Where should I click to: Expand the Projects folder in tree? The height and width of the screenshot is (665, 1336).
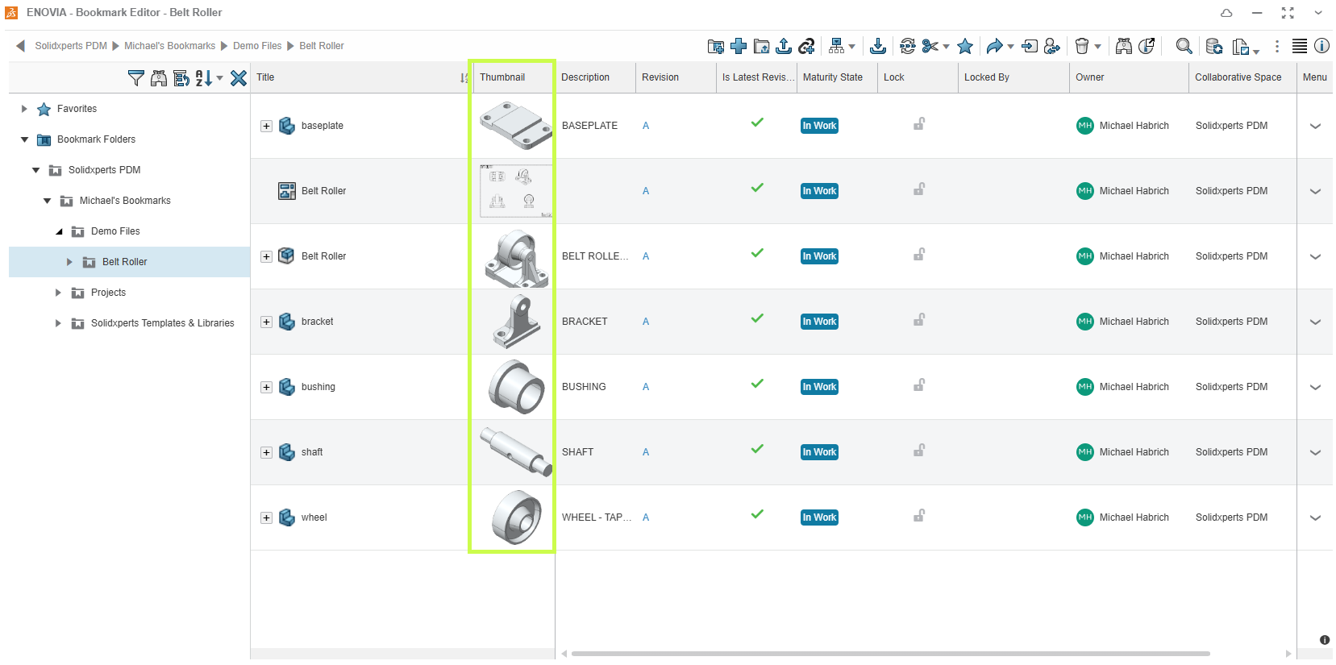coord(58,293)
